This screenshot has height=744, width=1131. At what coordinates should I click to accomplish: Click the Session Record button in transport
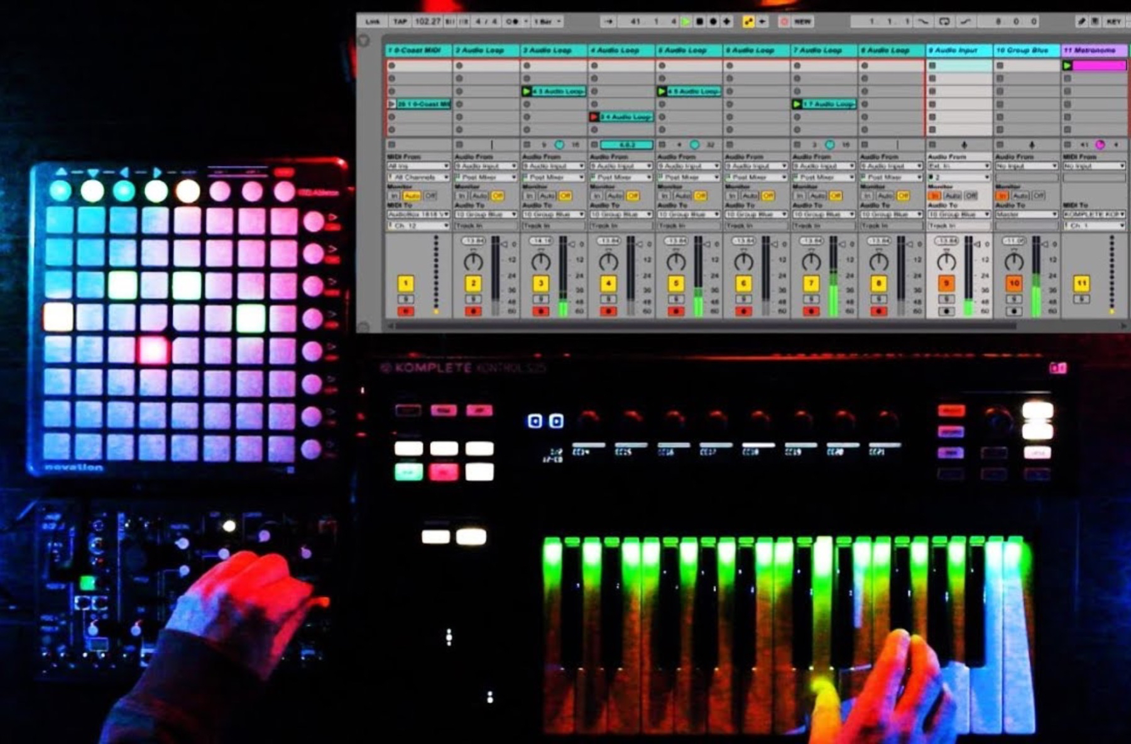click(784, 21)
